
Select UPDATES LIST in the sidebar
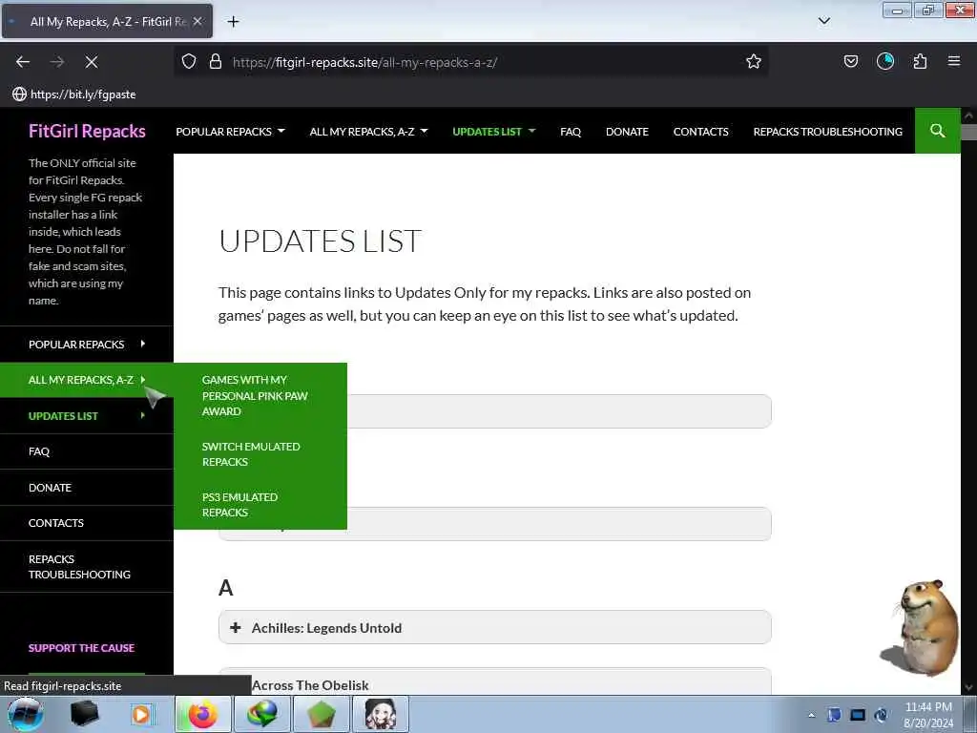63,416
